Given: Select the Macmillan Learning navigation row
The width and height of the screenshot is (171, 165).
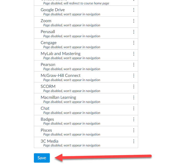Looking at the screenshot, I should point(58,97).
